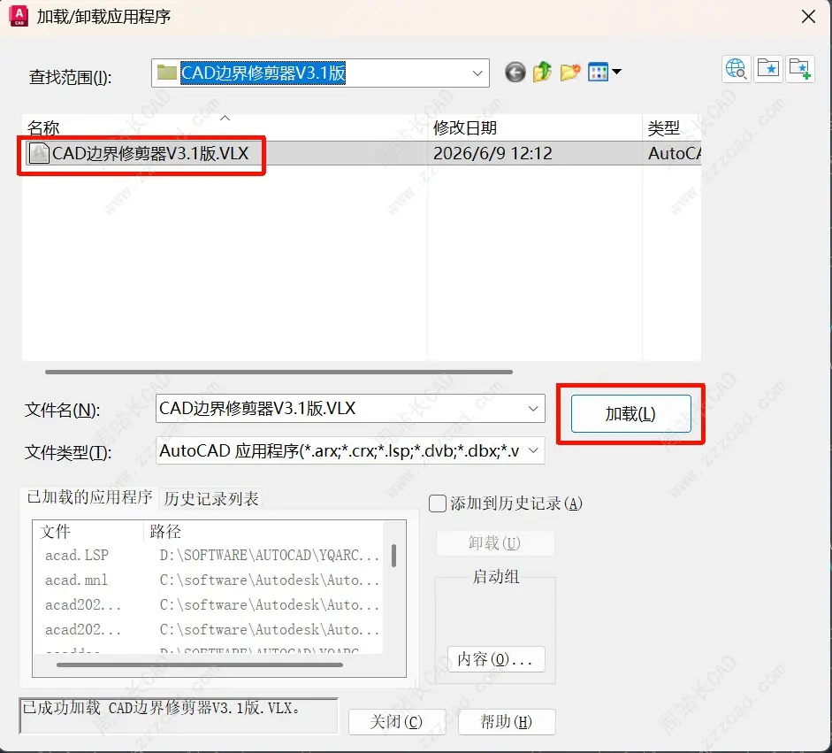Switch to 已加载的应用程序 tab
832x753 pixels.
tap(89, 497)
